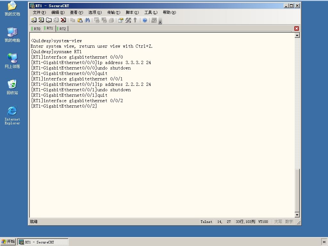Click the Reconnect toolbar icon

[56, 20]
